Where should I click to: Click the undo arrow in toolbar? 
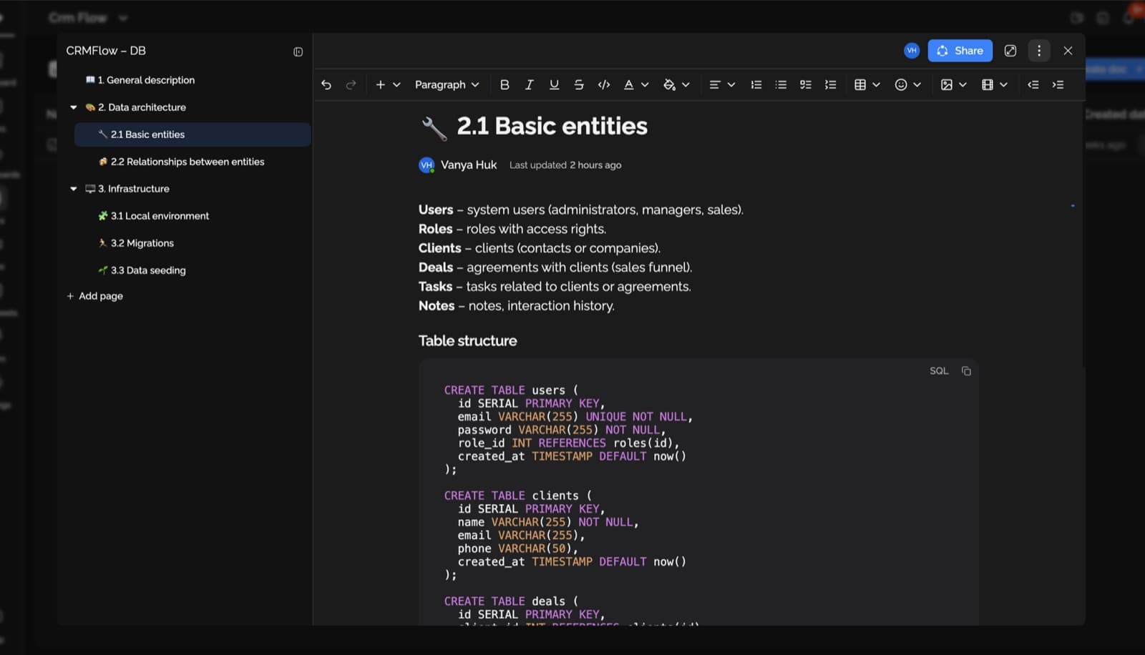click(x=326, y=84)
